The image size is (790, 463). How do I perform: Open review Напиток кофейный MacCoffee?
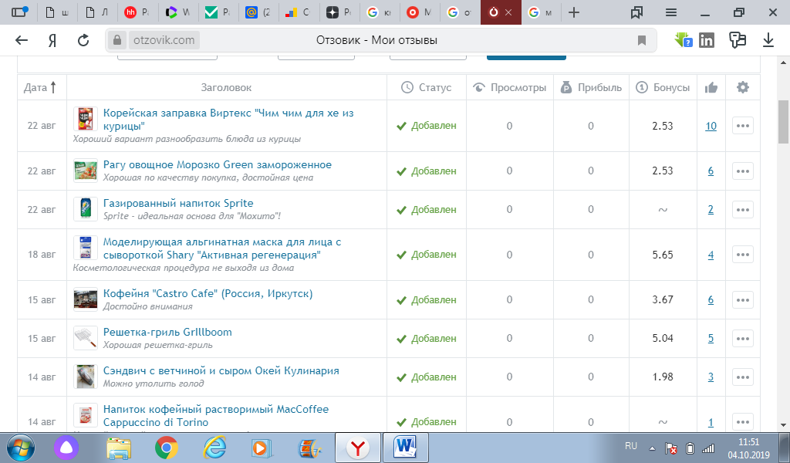(x=216, y=416)
